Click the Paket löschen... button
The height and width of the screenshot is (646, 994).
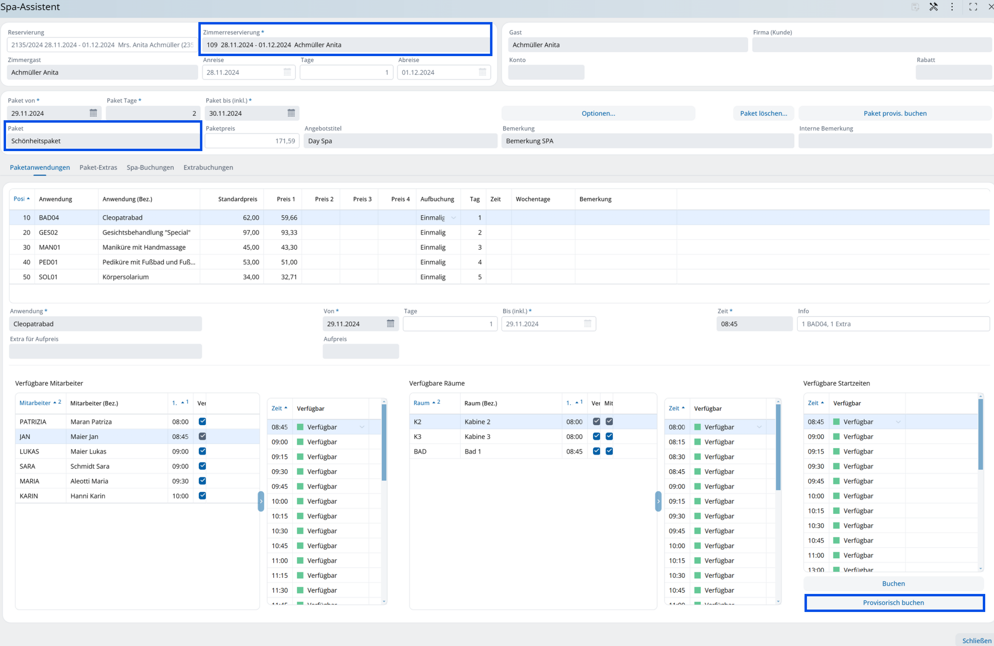click(763, 113)
